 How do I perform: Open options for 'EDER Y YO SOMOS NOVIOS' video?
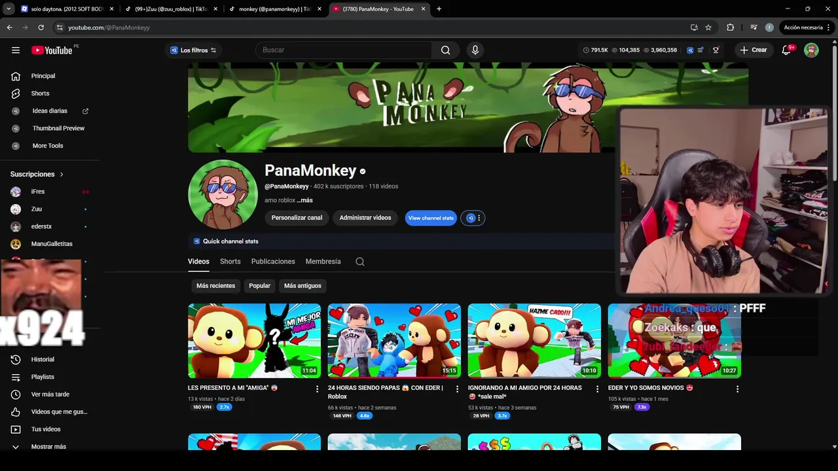[737, 389]
